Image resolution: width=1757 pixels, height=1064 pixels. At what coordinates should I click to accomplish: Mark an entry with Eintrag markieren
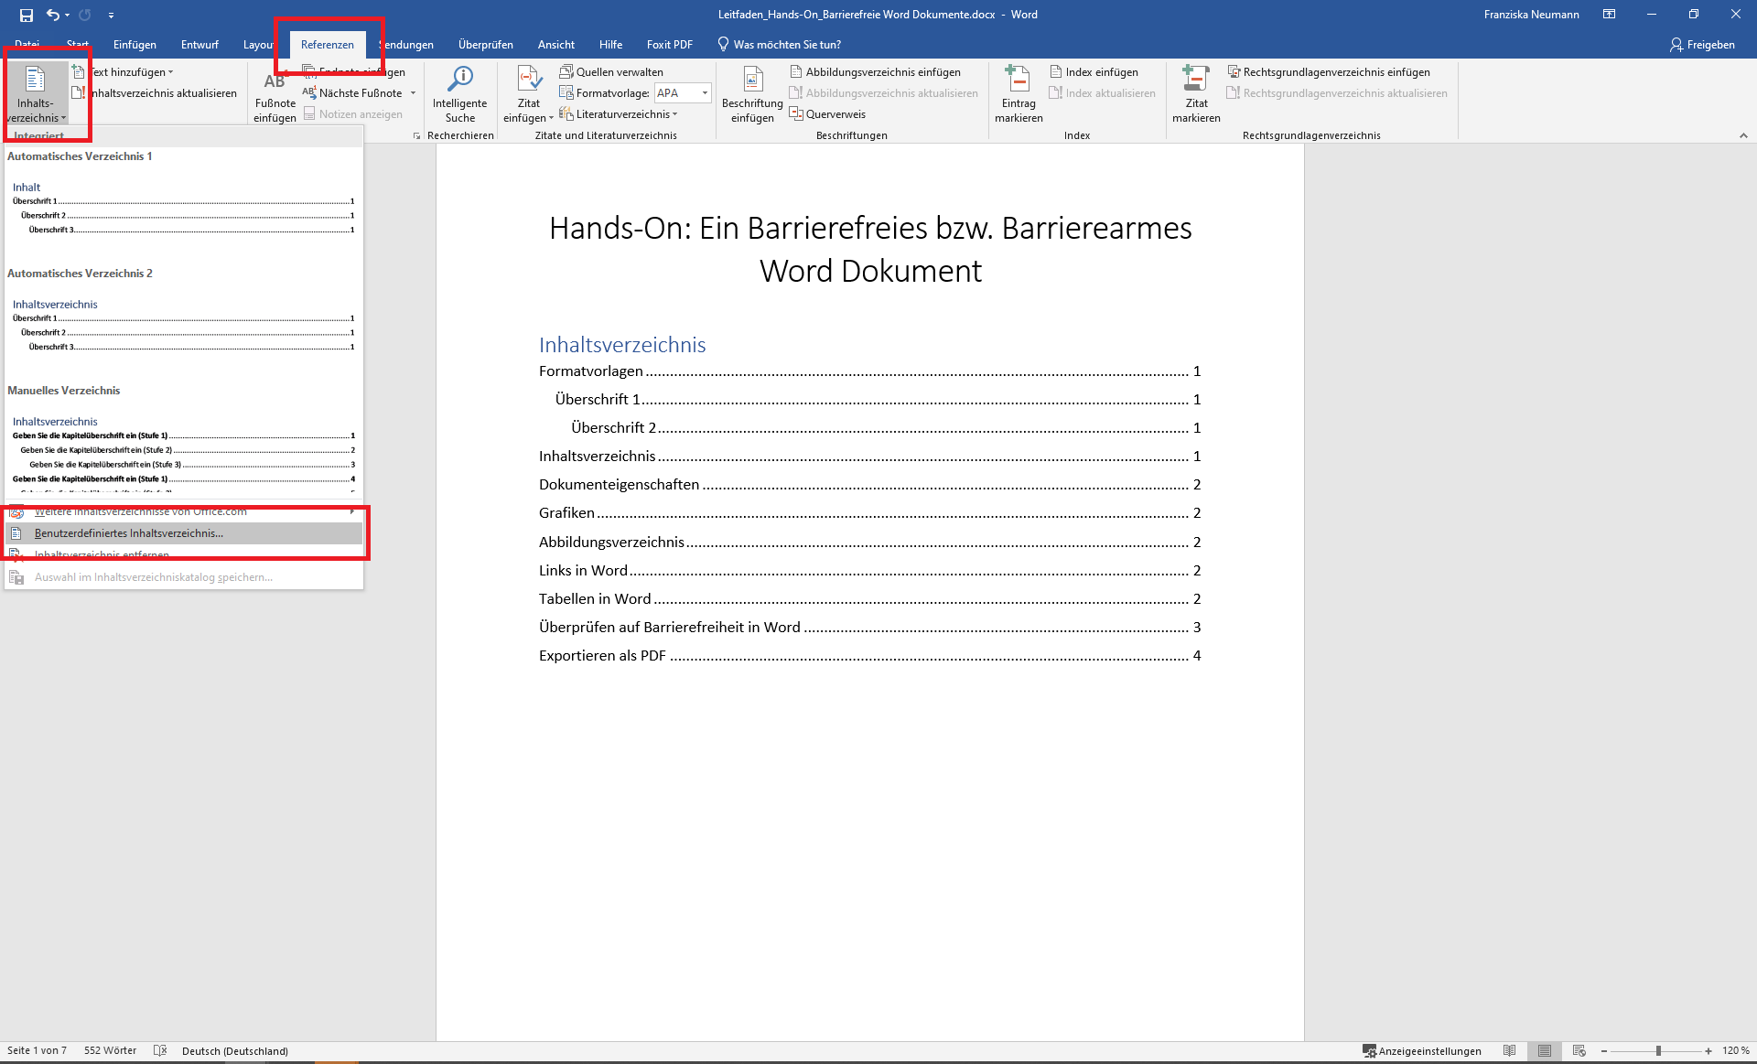1017,94
